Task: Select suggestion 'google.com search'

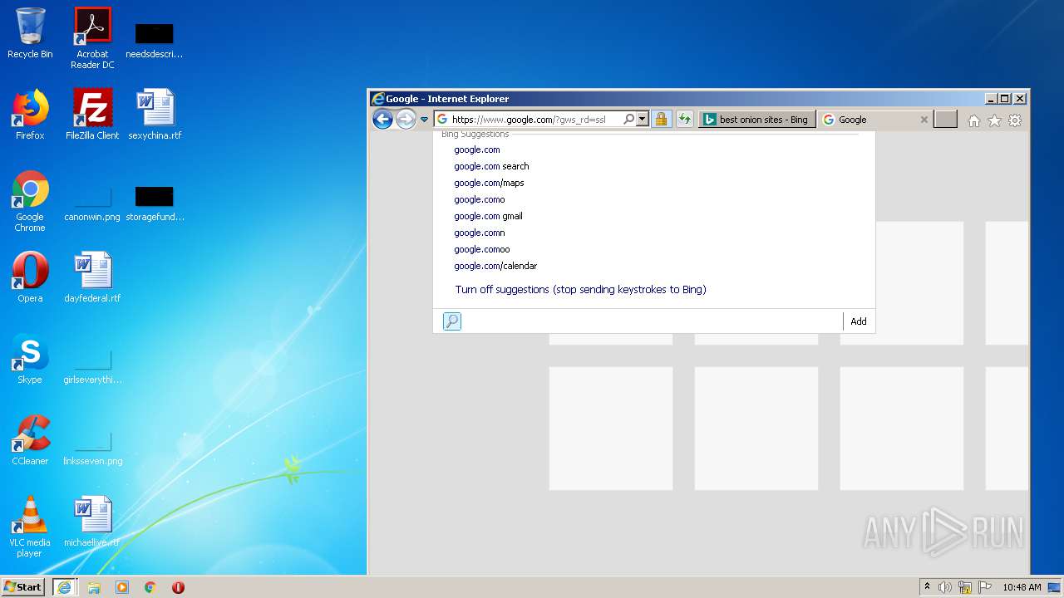Action: (x=491, y=166)
